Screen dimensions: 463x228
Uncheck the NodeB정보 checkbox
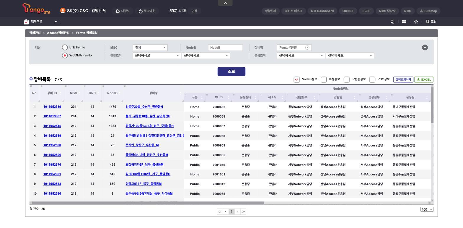[x=296, y=79]
